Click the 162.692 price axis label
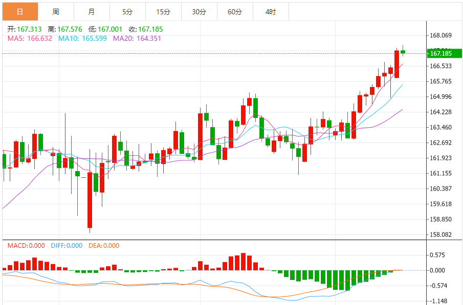The width and height of the screenshot is (463, 305). pyautogui.click(x=440, y=143)
